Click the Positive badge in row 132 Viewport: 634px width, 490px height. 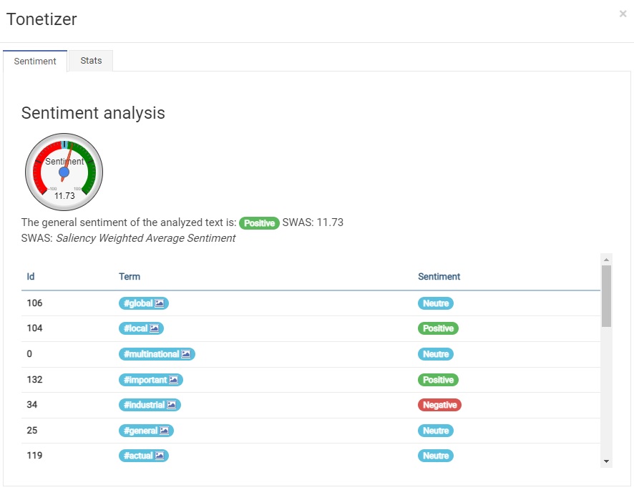click(x=438, y=380)
